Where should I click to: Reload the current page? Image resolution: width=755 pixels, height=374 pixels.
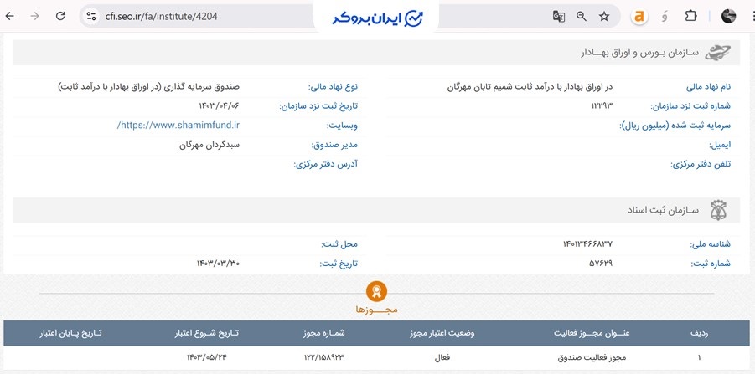click(x=60, y=17)
